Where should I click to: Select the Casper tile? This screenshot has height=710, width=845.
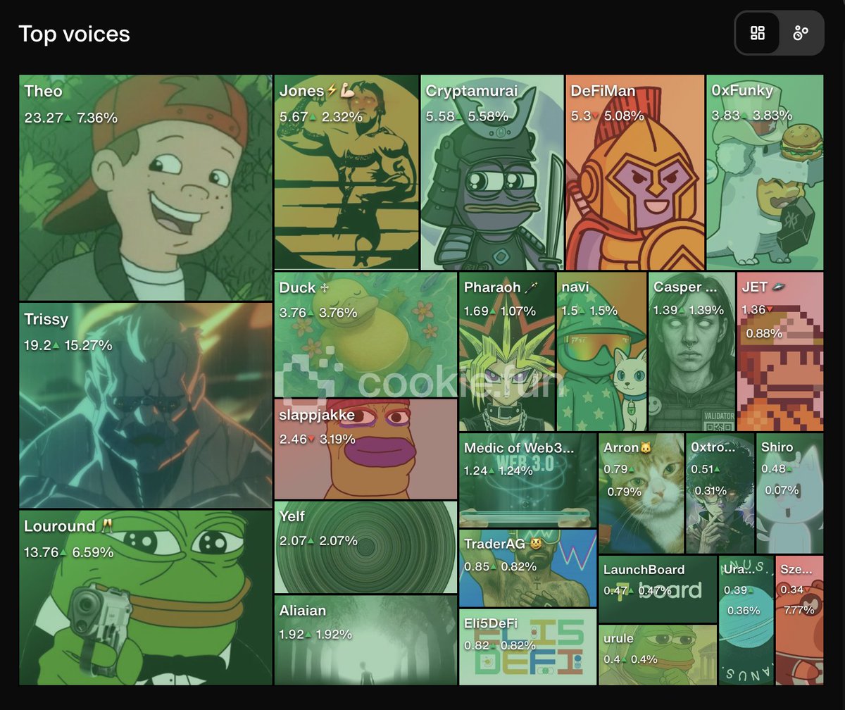(691, 351)
